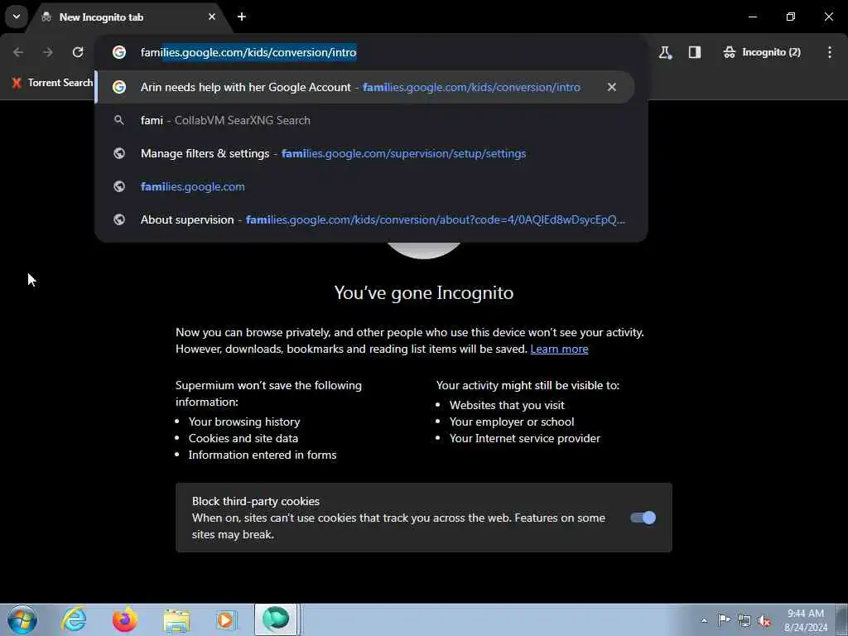The width and height of the screenshot is (848, 636).
Task: Click the address bar URL text
Action: pyautogui.click(x=248, y=52)
